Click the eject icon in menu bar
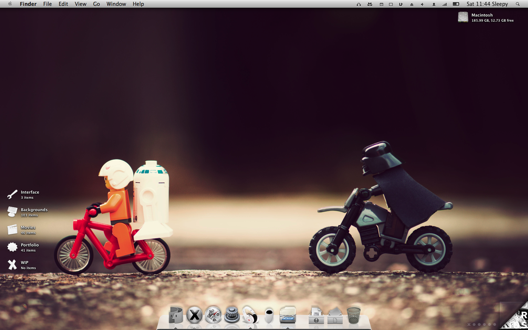Image resolution: width=528 pixels, height=330 pixels. [x=412, y=4]
